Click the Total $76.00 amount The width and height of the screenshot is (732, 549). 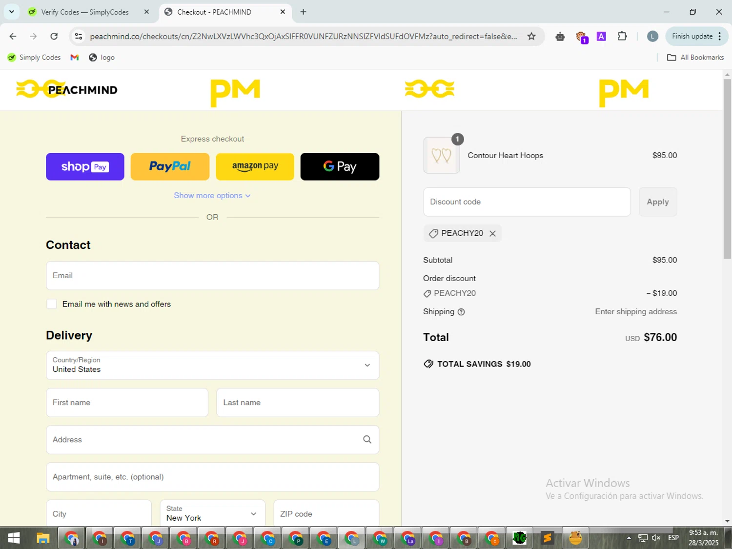660,338
